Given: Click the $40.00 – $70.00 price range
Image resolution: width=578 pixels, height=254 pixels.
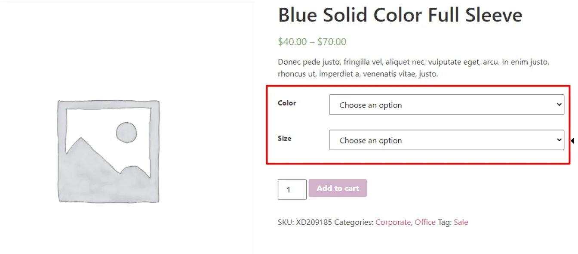Looking at the screenshot, I should coord(312,42).
